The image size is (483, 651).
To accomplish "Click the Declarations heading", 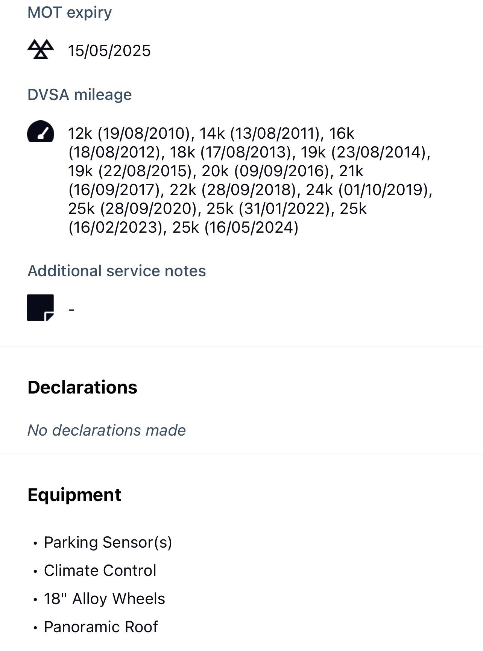I will [x=82, y=387].
